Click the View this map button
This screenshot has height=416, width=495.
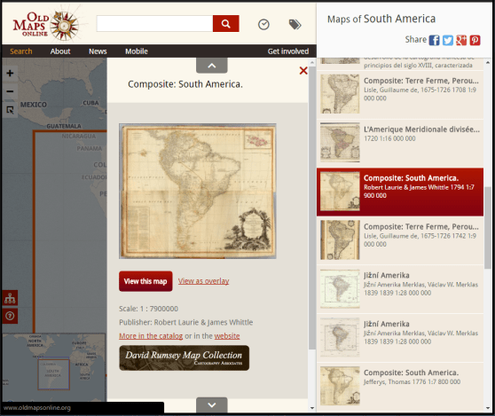(x=145, y=281)
